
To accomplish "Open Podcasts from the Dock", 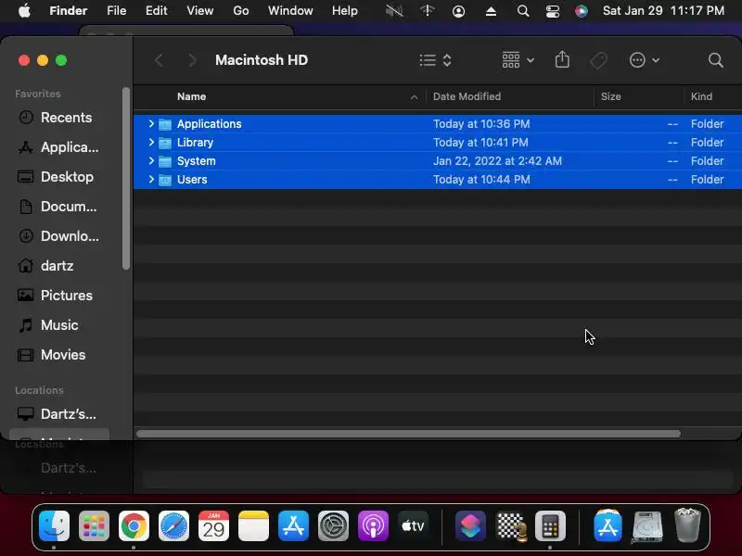I will [x=374, y=525].
